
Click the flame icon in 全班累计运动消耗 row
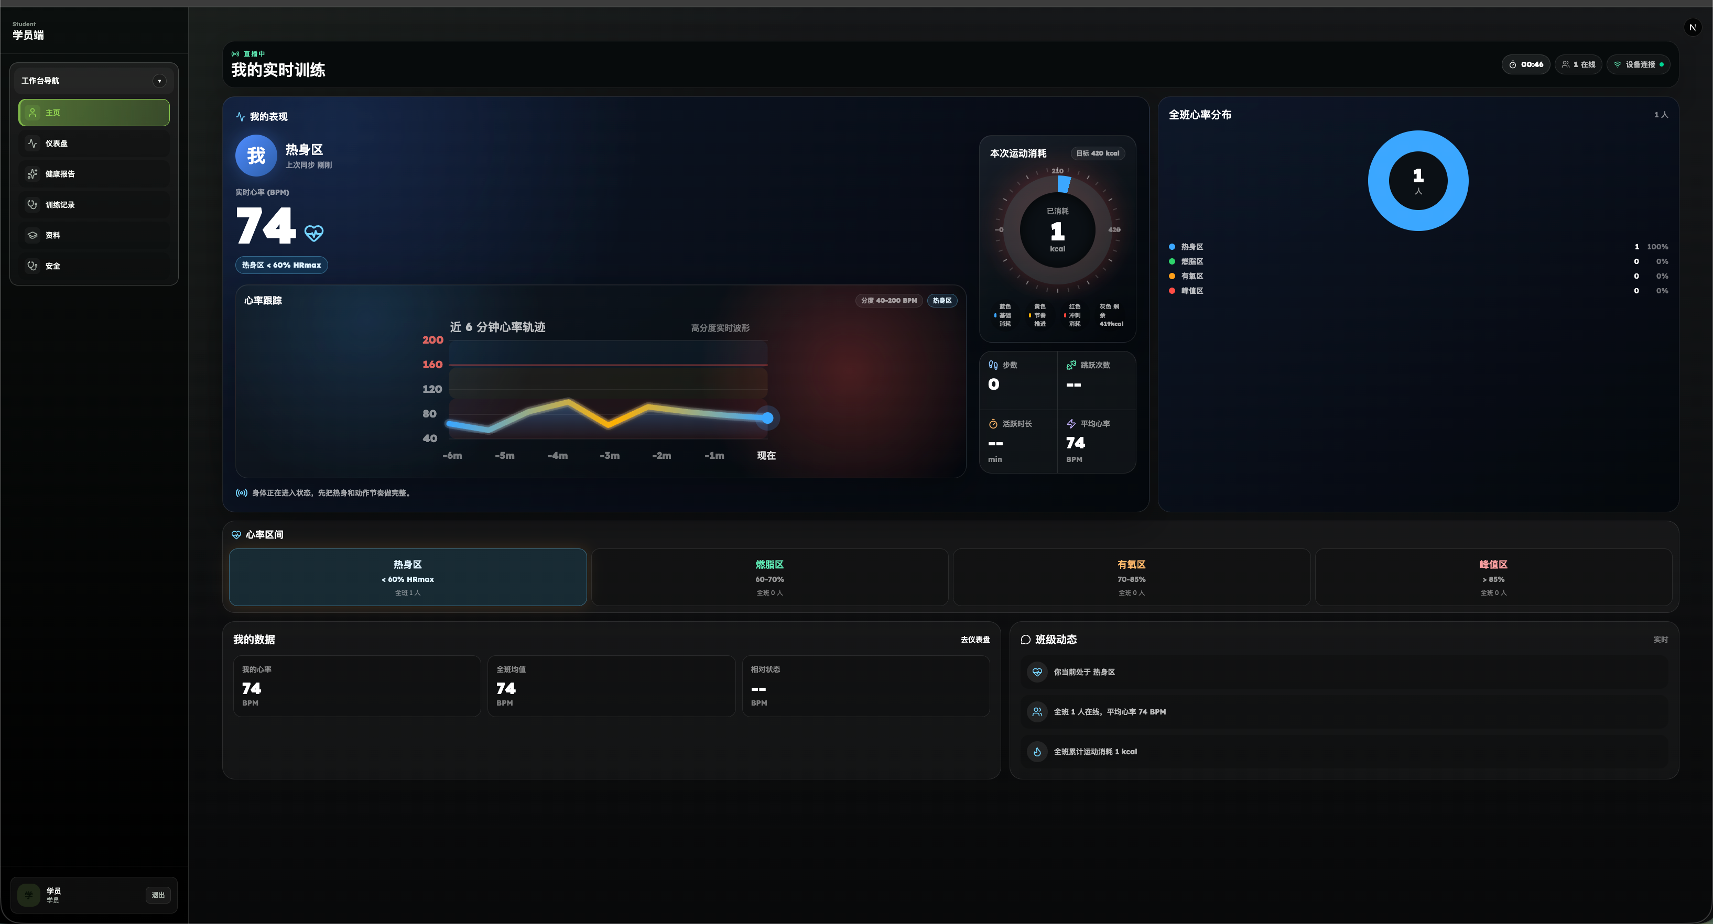[x=1037, y=752]
